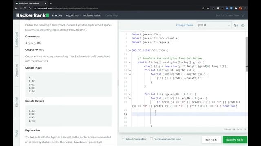The height and width of the screenshot is (146, 261).
Task: Click the browser address bar URL
Action: [x=67, y=8]
